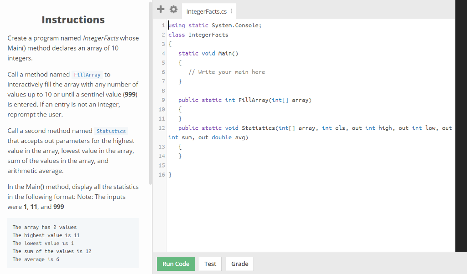Click the using static System.Console statement

point(214,25)
